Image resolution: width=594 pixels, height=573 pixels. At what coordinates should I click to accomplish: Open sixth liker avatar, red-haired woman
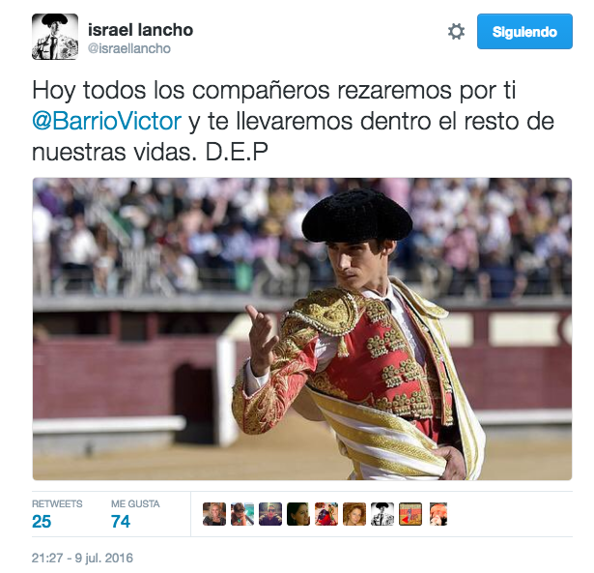click(x=354, y=514)
